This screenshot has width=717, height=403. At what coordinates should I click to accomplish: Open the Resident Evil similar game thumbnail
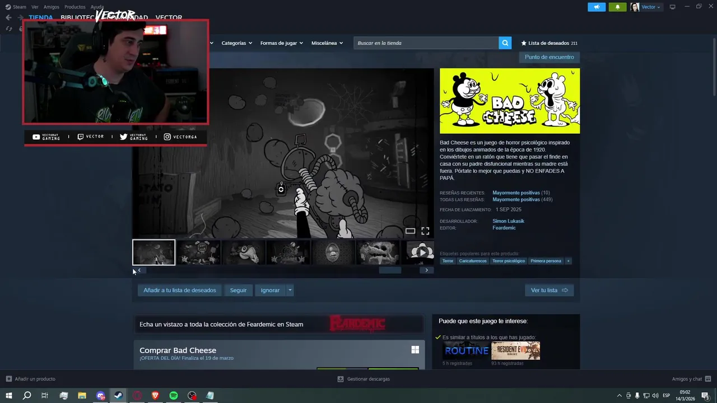(516, 350)
